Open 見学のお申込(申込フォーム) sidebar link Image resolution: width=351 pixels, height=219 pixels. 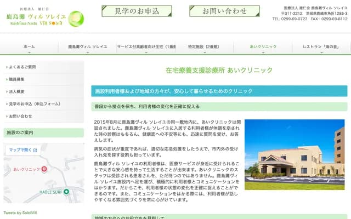click(44, 104)
